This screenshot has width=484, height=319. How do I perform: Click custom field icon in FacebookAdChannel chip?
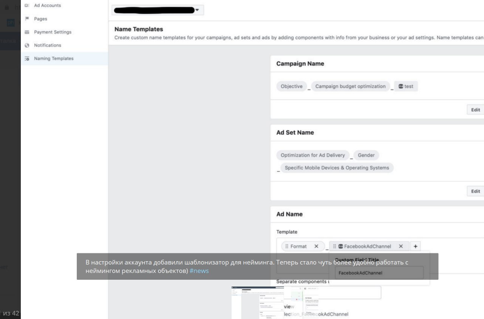pos(340,246)
